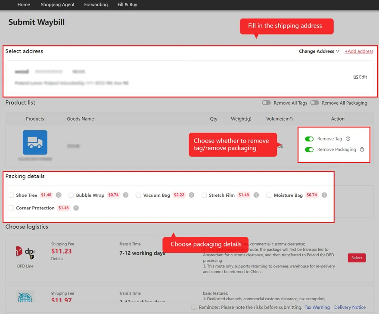This screenshot has height=314, width=379.
Task: Open the Tax Warning link
Action: point(317,307)
